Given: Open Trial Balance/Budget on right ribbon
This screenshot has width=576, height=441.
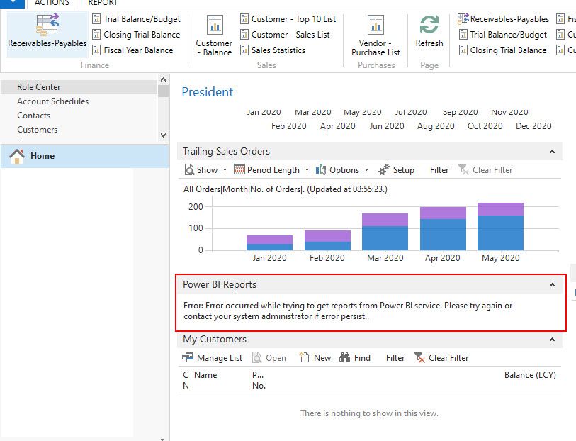Looking at the screenshot, I should click(503, 35).
